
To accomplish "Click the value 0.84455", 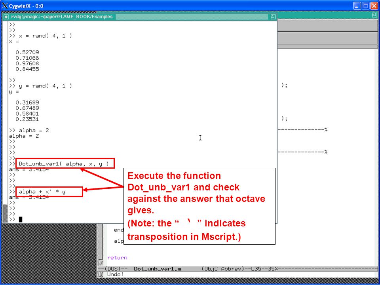I will tap(27, 69).
